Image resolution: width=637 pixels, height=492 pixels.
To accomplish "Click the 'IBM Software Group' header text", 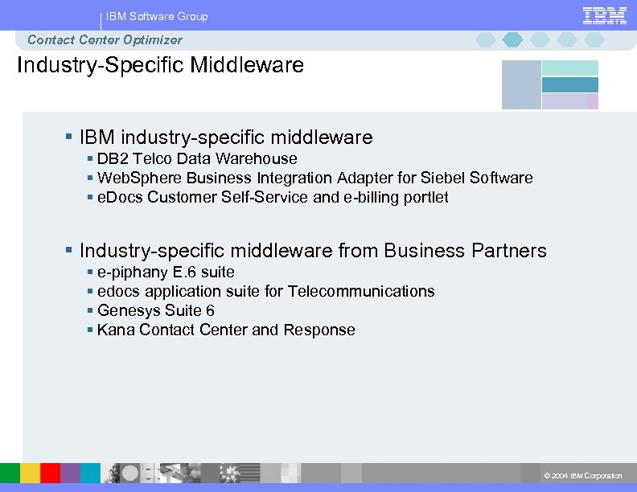I will click(x=157, y=16).
